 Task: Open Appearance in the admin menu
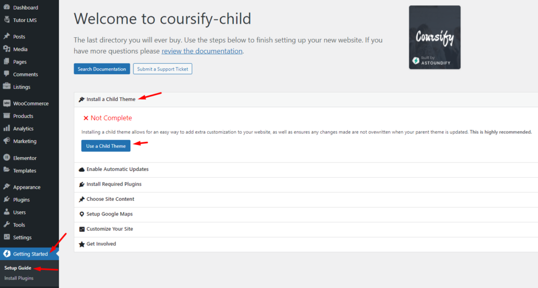click(x=26, y=187)
